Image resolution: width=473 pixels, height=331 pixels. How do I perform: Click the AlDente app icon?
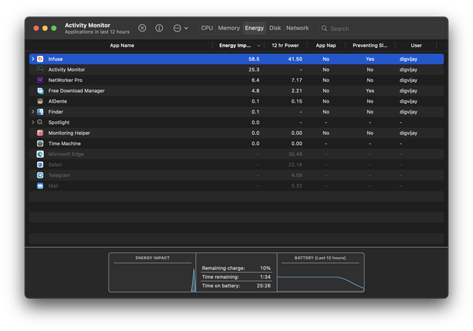click(x=40, y=101)
